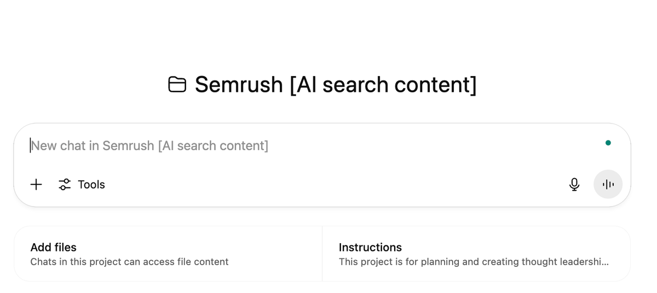Image resolution: width=657 pixels, height=293 pixels.
Task: Open the Instructions card
Action: tap(476, 254)
